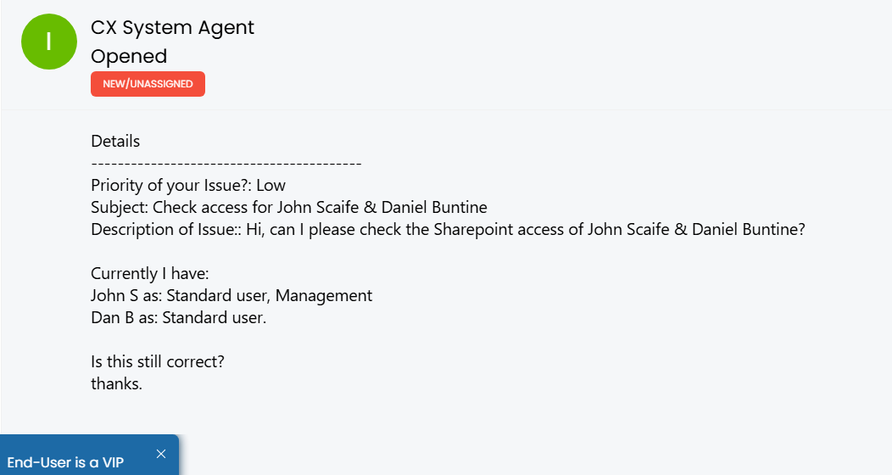Click the dashed separator under Details

pyautogui.click(x=226, y=164)
